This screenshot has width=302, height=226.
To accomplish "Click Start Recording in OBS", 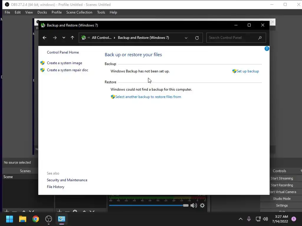I will pyautogui.click(x=282, y=185).
